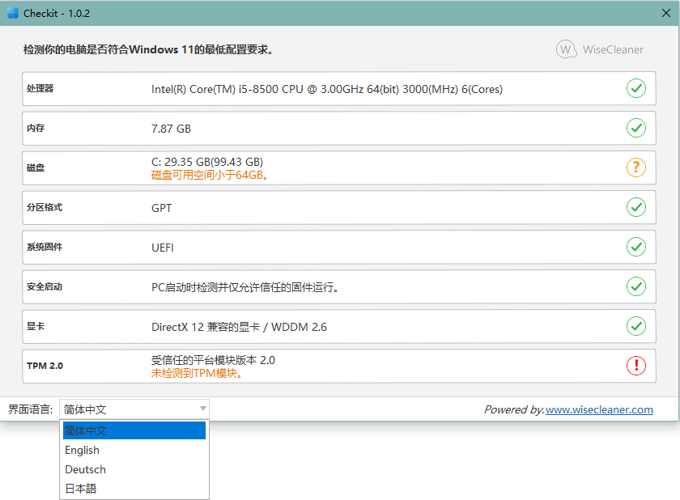The height and width of the screenshot is (500, 680).
Task: Click the dropdown arrow beside 简体中文
Action: pyautogui.click(x=202, y=409)
